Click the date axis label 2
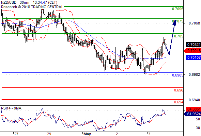201x136 pixels. click(117, 134)
